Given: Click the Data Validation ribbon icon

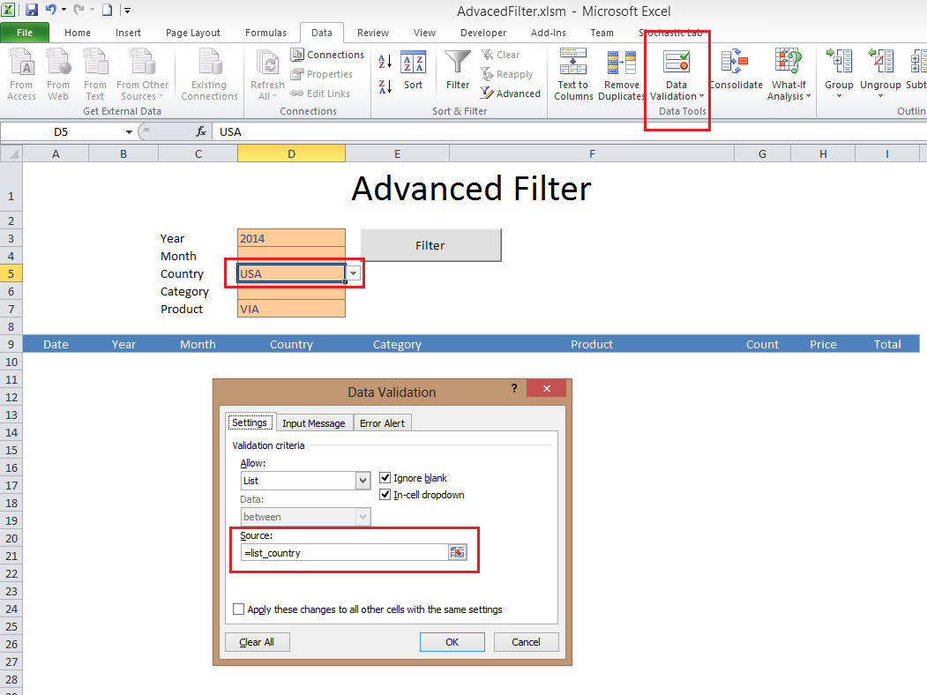Looking at the screenshot, I should [x=676, y=63].
